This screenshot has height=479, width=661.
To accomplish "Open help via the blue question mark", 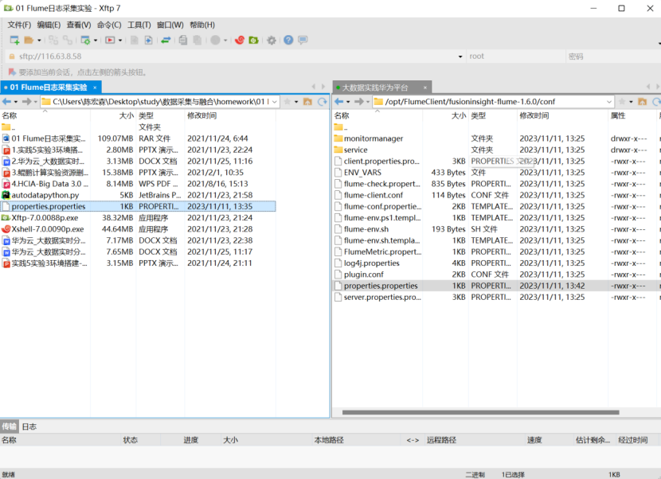I will [x=288, y=40].
